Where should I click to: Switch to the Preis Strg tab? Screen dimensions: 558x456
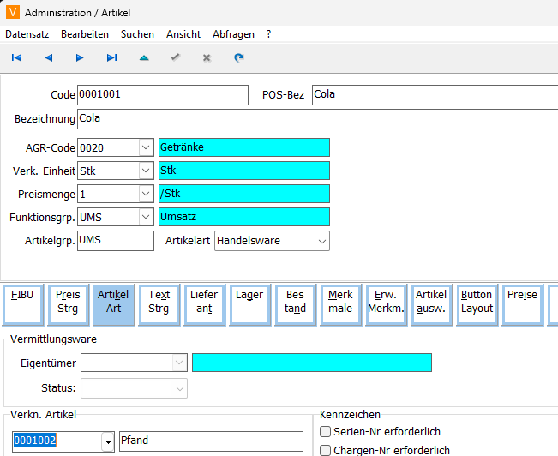tap(68, 302)
